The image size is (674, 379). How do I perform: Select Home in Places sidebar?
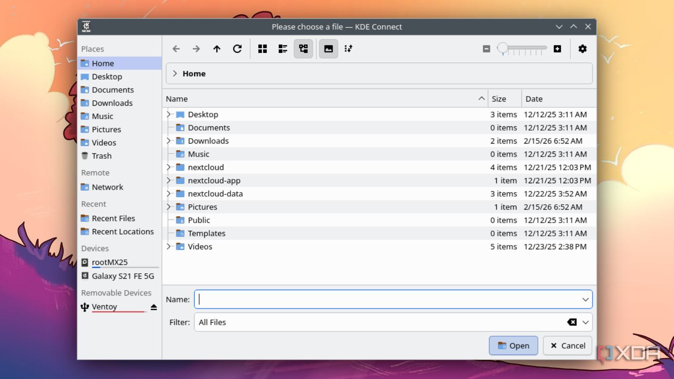pyautogui.click(x=120, y=63)
